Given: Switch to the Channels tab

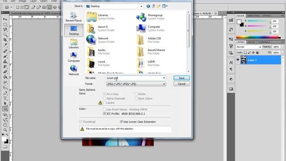Looking at the screenshot, I should click(264, 42).
